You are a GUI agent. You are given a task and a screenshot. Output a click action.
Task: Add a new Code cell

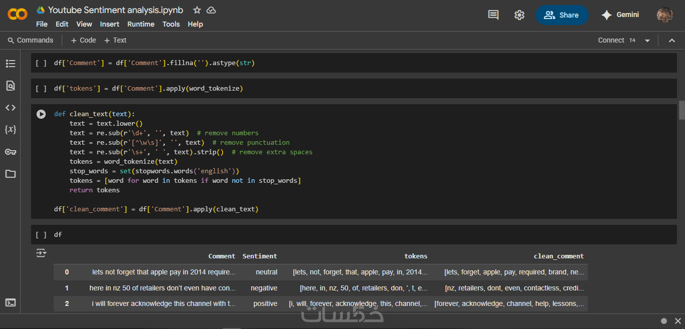click(x=83, y=40)
